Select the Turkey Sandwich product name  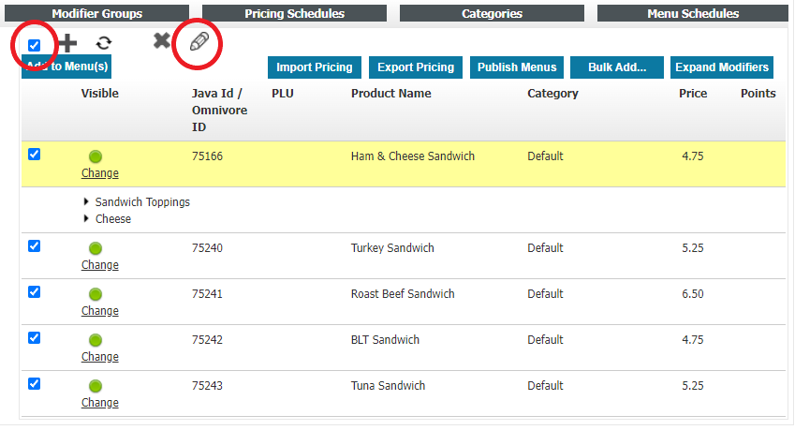pyautogui.click(x=392, y=248)
